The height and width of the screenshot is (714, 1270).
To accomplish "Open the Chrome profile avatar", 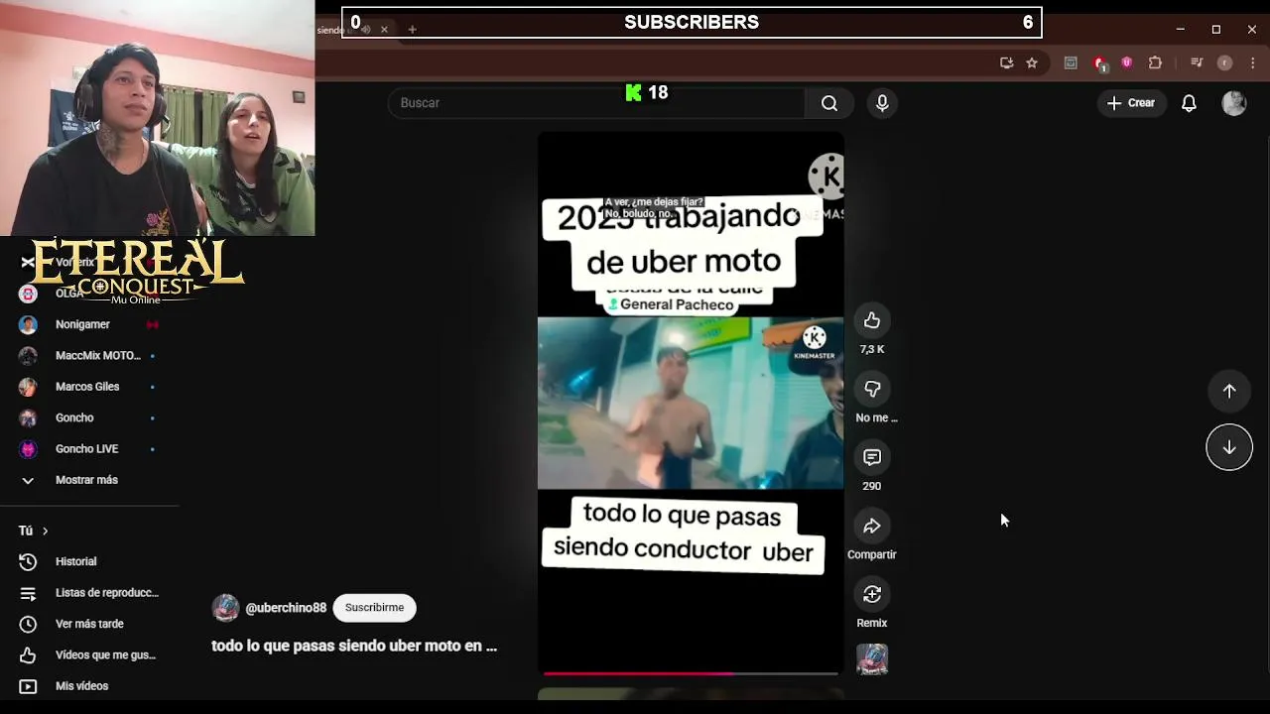I will point(1225,62).
